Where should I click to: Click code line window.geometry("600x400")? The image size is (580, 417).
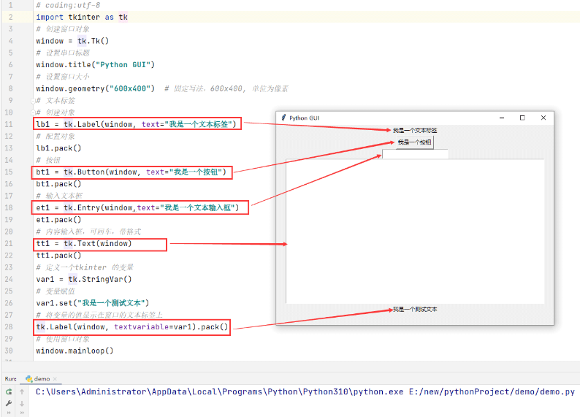coord(96,88)
